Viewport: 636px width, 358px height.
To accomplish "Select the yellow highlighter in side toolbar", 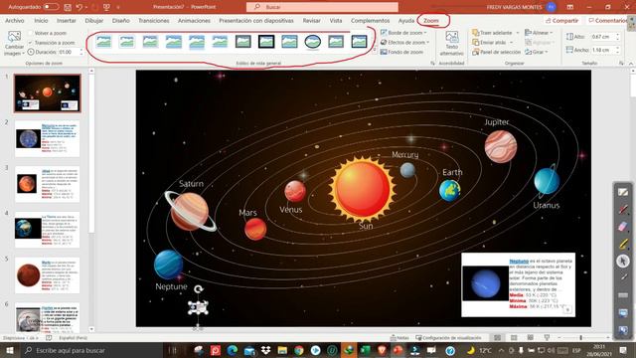I will 623,244.
